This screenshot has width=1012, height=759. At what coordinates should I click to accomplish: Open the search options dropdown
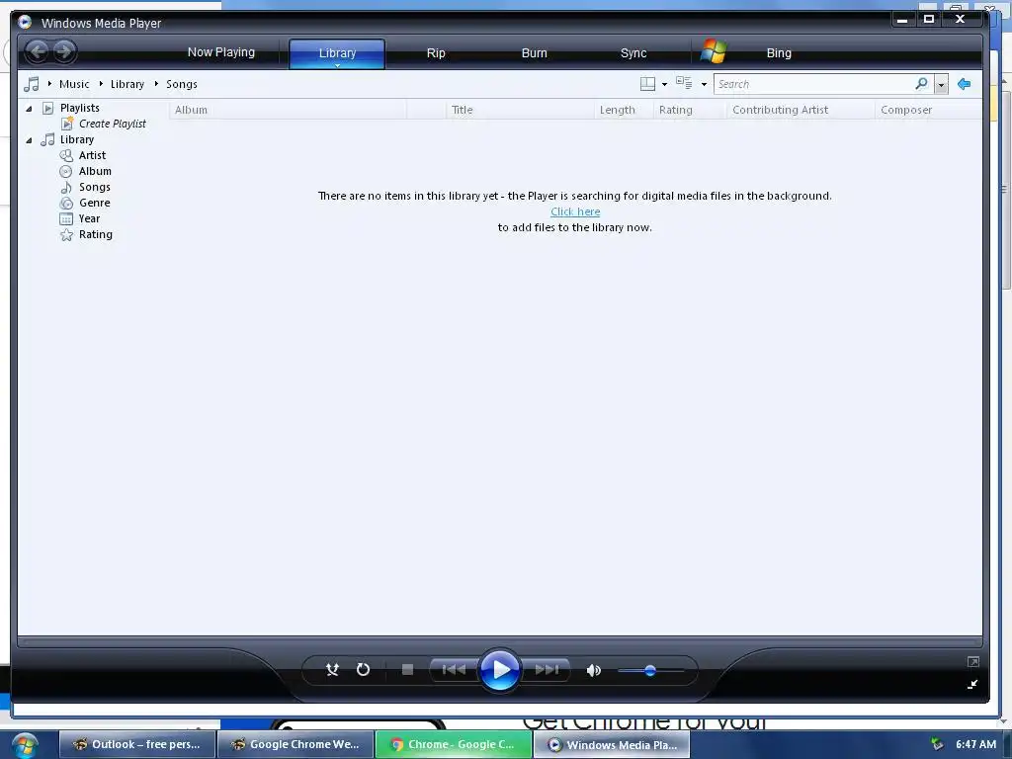click(x=941, y=85)
